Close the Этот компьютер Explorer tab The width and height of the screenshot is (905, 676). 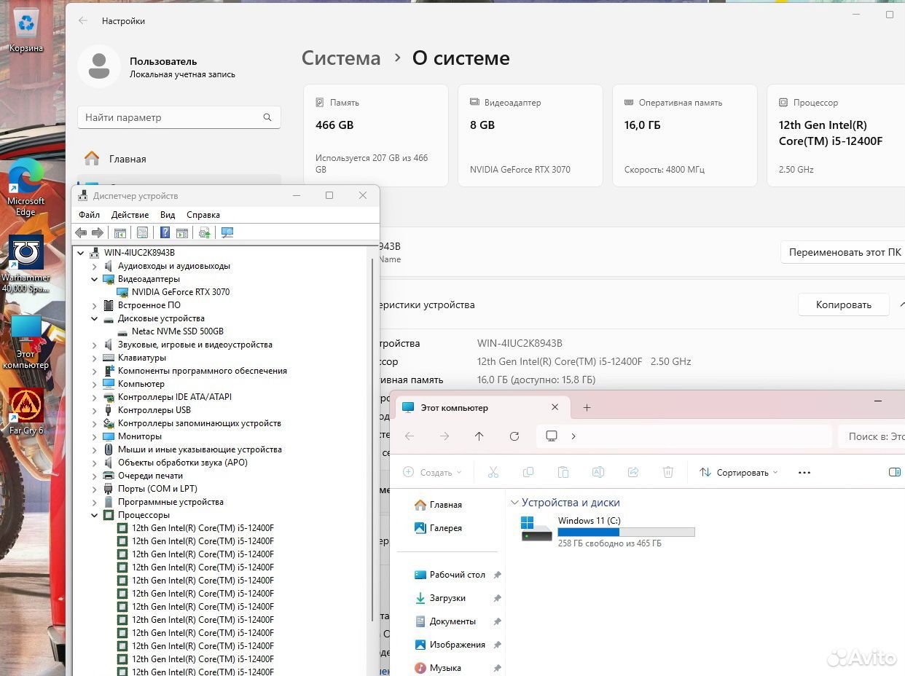coord(555,408)
